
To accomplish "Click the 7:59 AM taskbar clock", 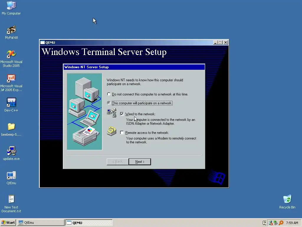I will [292, 223].
